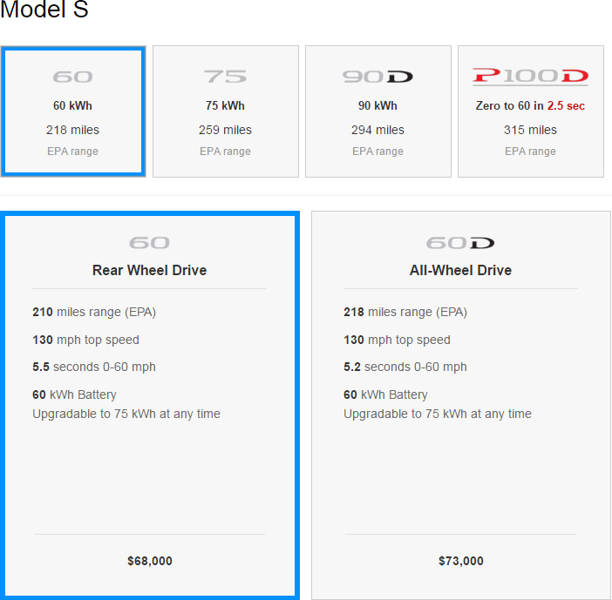Image resolution: width=612 pixels, height=600 pixels.
Task: Pick the 60 kWh battery label
Action: tap(72, 106)
